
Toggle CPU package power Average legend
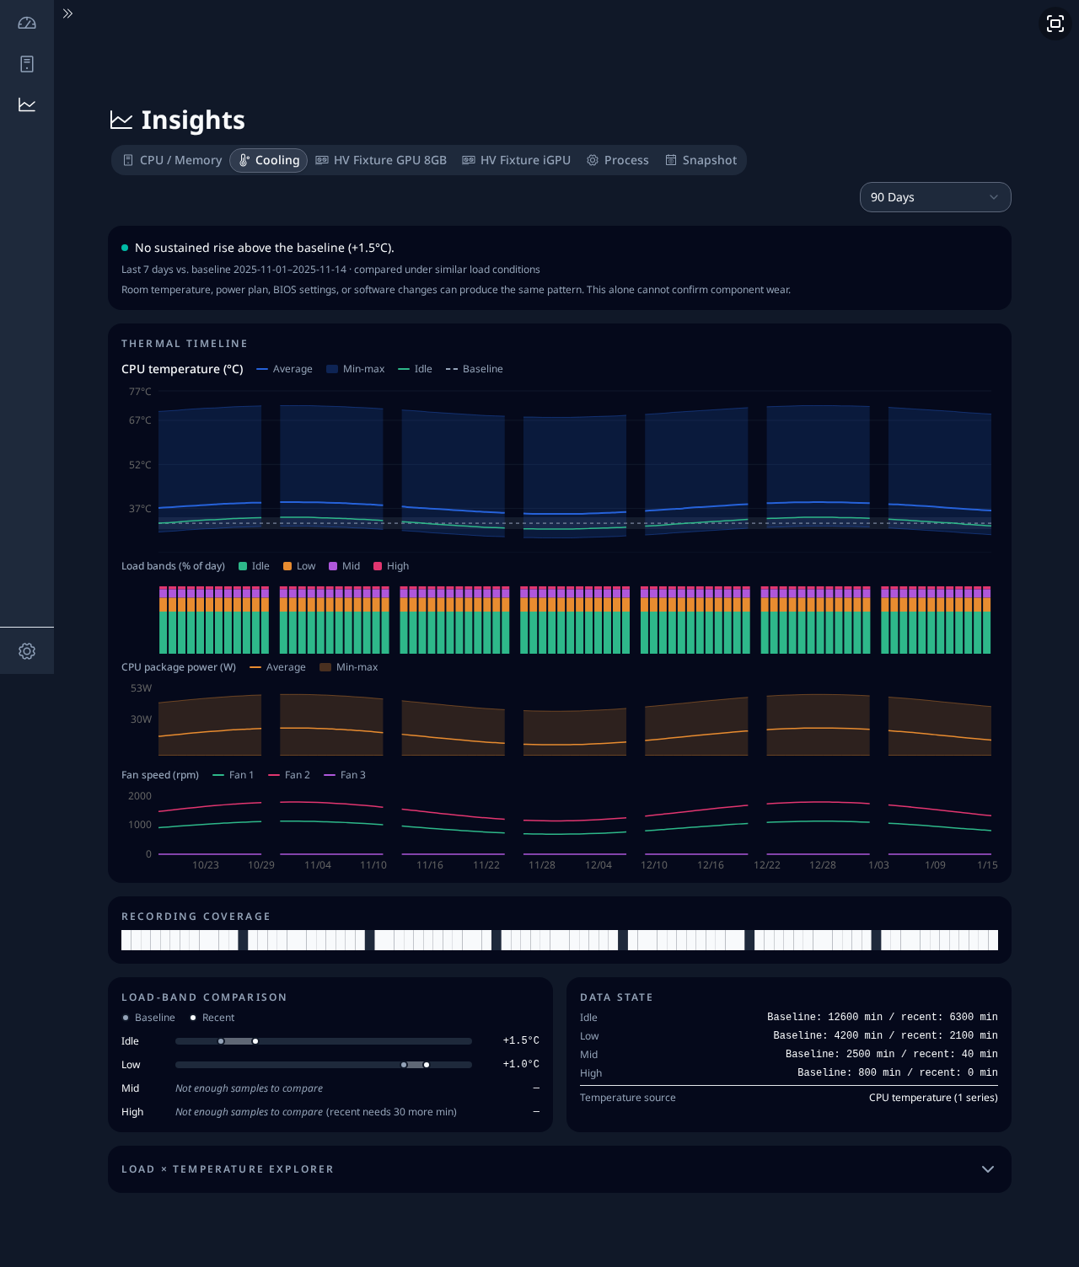tap(277, 667)
